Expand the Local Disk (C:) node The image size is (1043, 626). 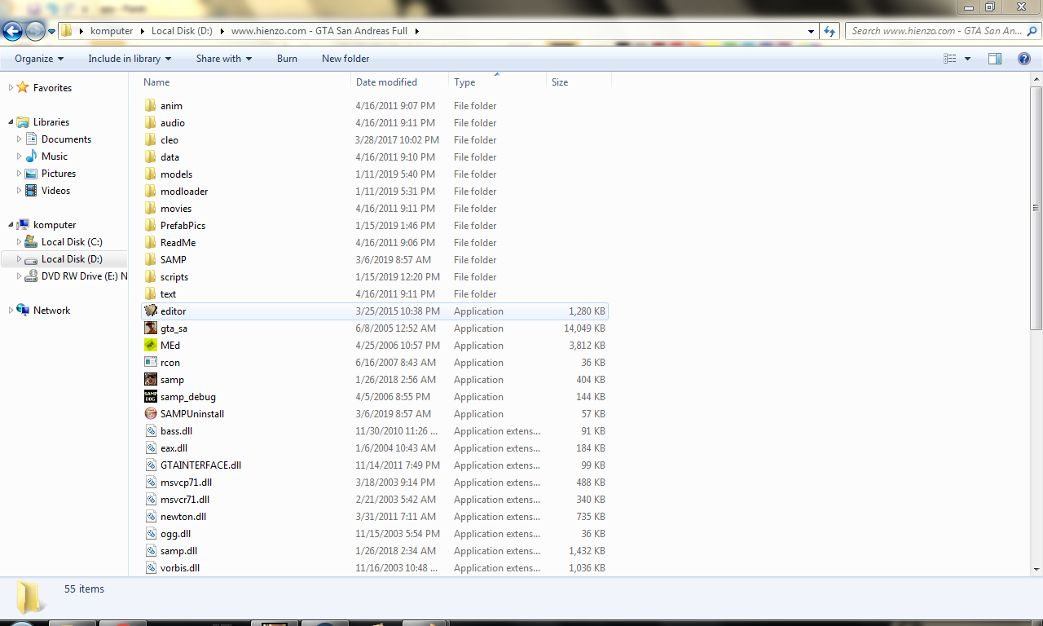click(x=20, y=242)
